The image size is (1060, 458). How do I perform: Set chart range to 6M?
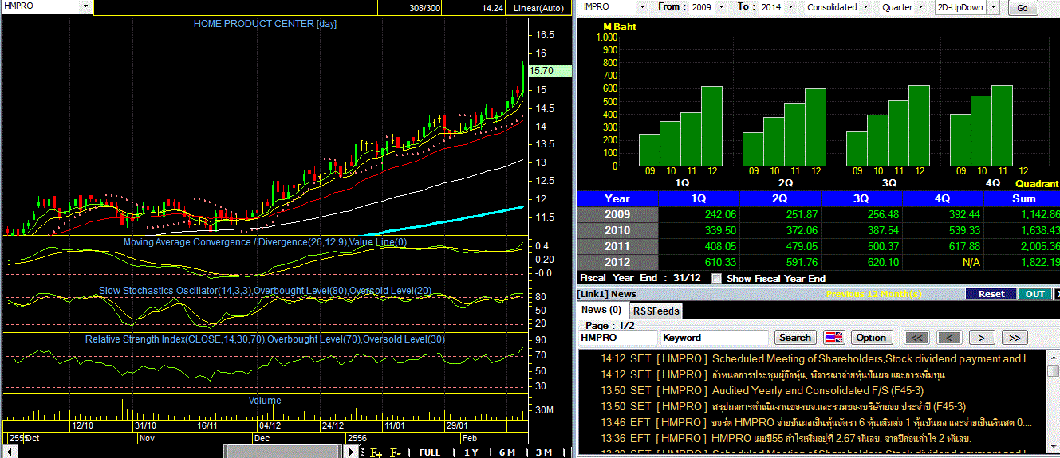(507, 452)
